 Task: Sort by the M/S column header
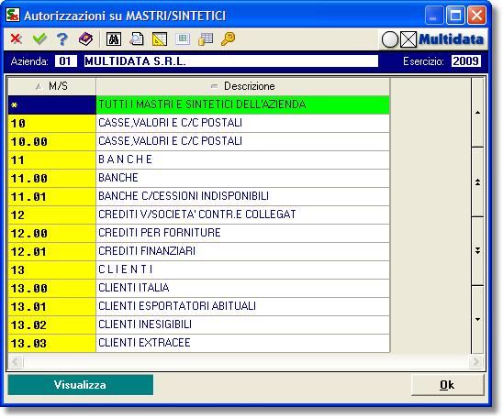pos(51,86)
